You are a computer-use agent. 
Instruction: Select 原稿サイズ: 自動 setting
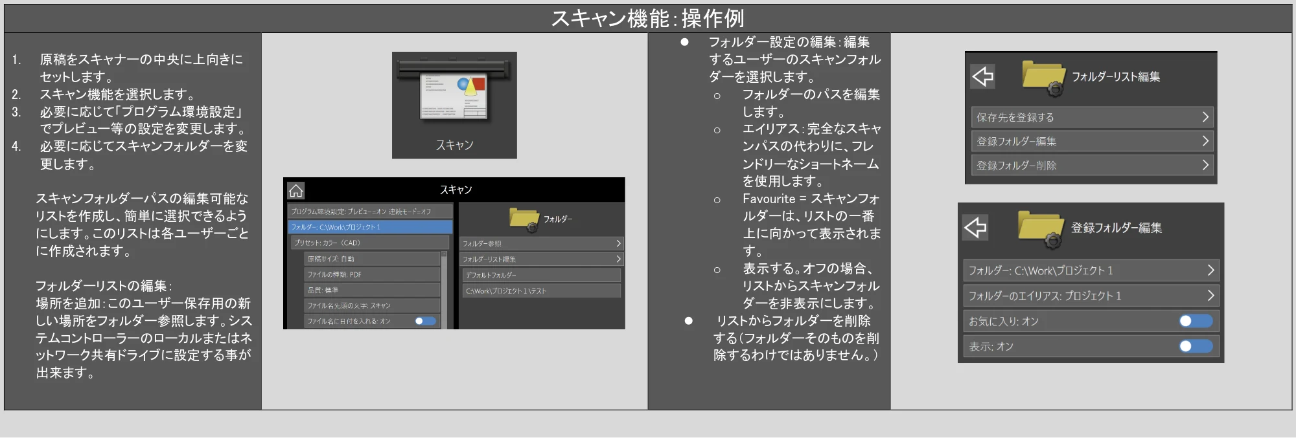372,259
